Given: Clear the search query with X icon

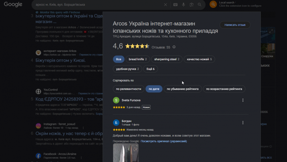Looking at the screenshot, I should click(166, 4).
